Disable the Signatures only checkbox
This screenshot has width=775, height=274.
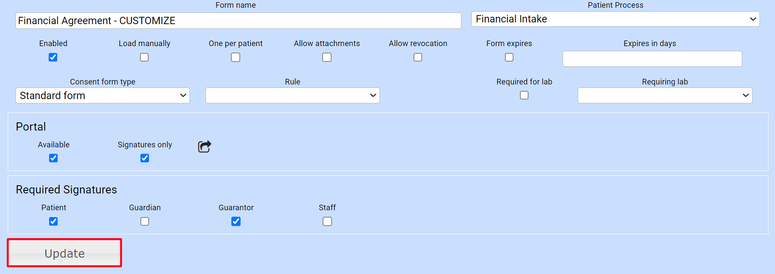point(145,158)
